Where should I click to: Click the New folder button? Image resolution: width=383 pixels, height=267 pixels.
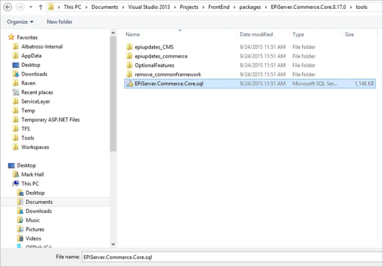tap(59, 21)
